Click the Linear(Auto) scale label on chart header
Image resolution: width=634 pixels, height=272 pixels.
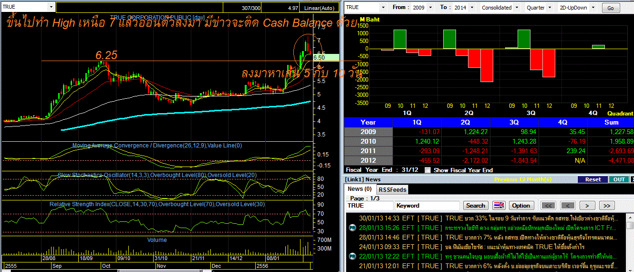click(x=320, y=8)
